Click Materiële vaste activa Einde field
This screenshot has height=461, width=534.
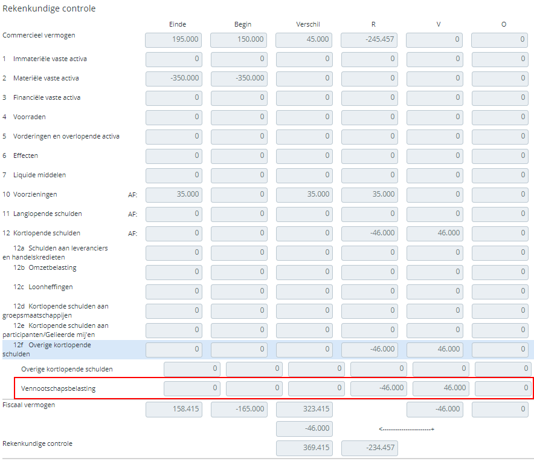point(174,79)
